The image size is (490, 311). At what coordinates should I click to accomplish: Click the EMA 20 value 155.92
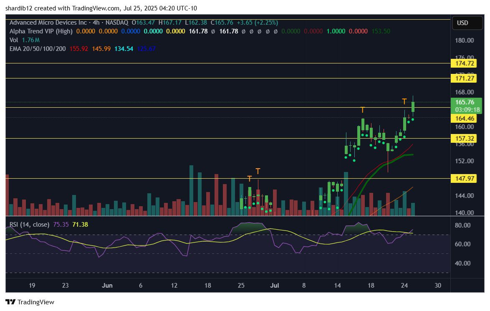79,49
